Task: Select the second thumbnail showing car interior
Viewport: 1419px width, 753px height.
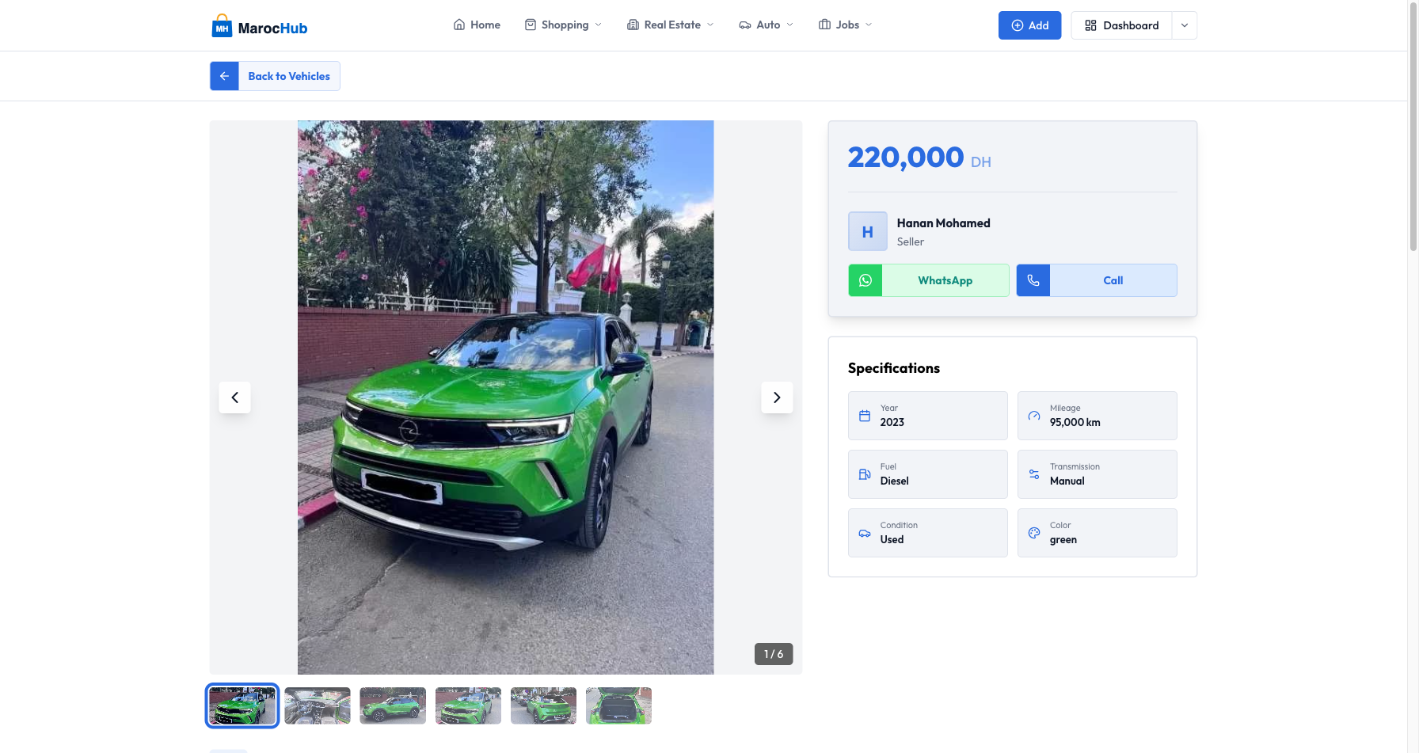Action: point(318,705)
